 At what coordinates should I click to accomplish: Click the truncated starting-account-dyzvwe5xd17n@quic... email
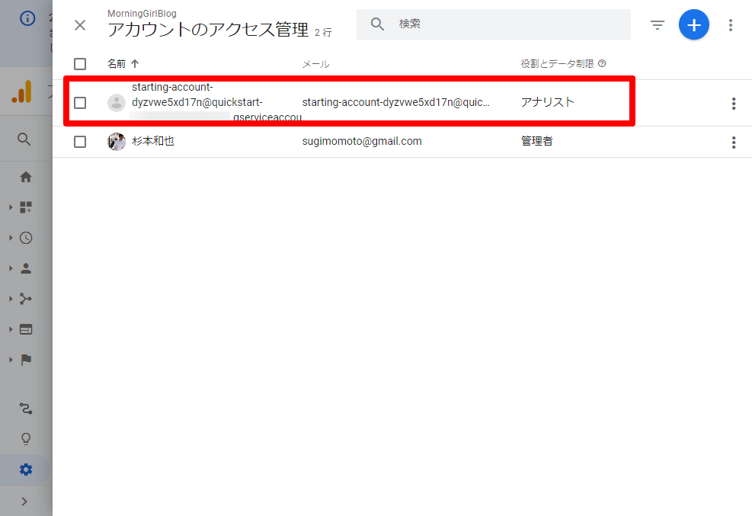click(395, 102)
